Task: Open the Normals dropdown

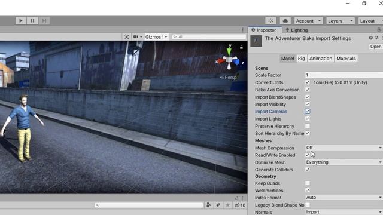Action: click(344, 212)
